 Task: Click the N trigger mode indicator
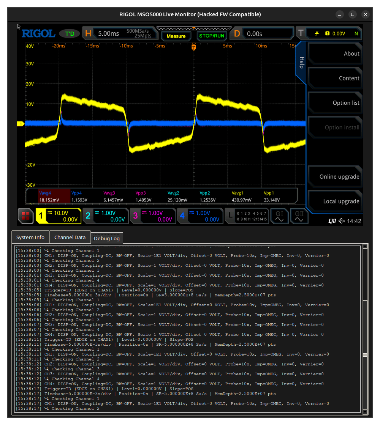point(356,34)
